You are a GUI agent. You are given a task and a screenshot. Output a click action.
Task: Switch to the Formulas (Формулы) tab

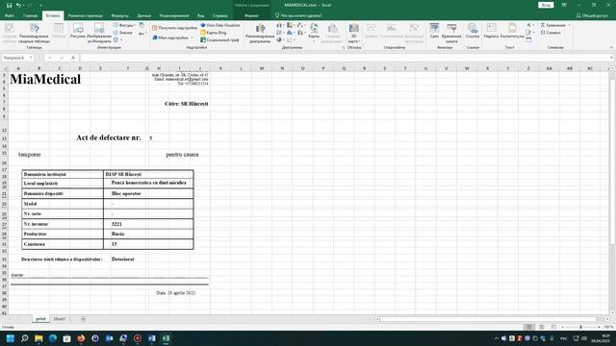119,15
